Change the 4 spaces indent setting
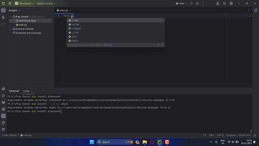This screenshot has height=146, width=259. pyautogui.click(x=231, y=135)
